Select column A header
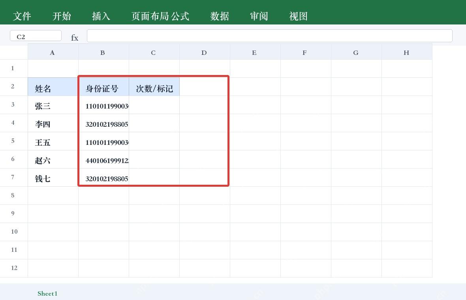Image resolution: width=466 pixels, height=300 pixels. (53, 52)
